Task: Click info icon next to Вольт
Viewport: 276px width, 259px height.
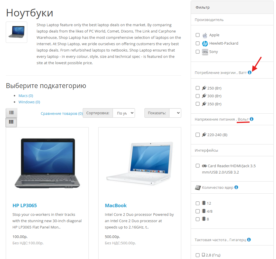Action: pyautogui.click(x=252, y=119)
